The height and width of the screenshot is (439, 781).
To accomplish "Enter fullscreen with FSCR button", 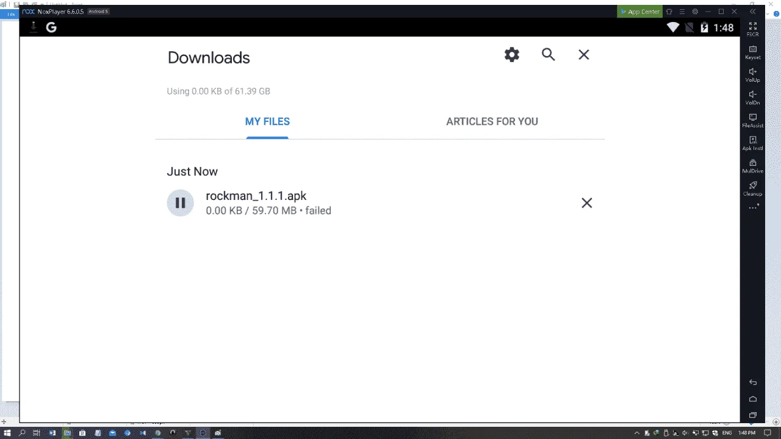I will pos(752,29).
